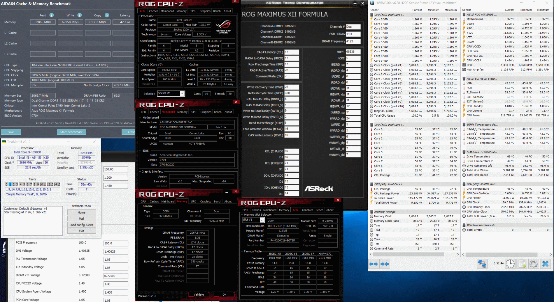Collapse the Memory Timings sensor group
This screenshot has width=554, height=302.
(371, 212)
